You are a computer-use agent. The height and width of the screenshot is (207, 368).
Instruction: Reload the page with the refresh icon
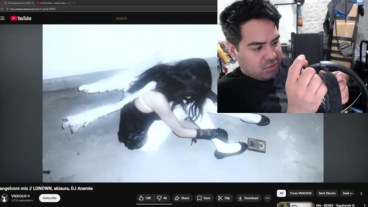point(2,9)
